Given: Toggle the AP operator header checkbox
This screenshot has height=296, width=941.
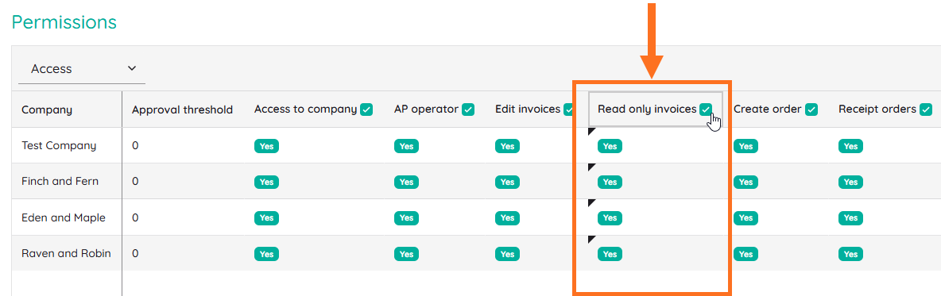Looking at the screenshot, I should click(469, 110).
